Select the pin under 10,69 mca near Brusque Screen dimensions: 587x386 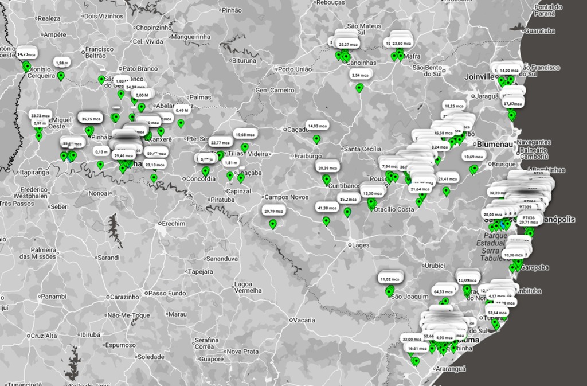pyautogui.click(x=473, y=169)
